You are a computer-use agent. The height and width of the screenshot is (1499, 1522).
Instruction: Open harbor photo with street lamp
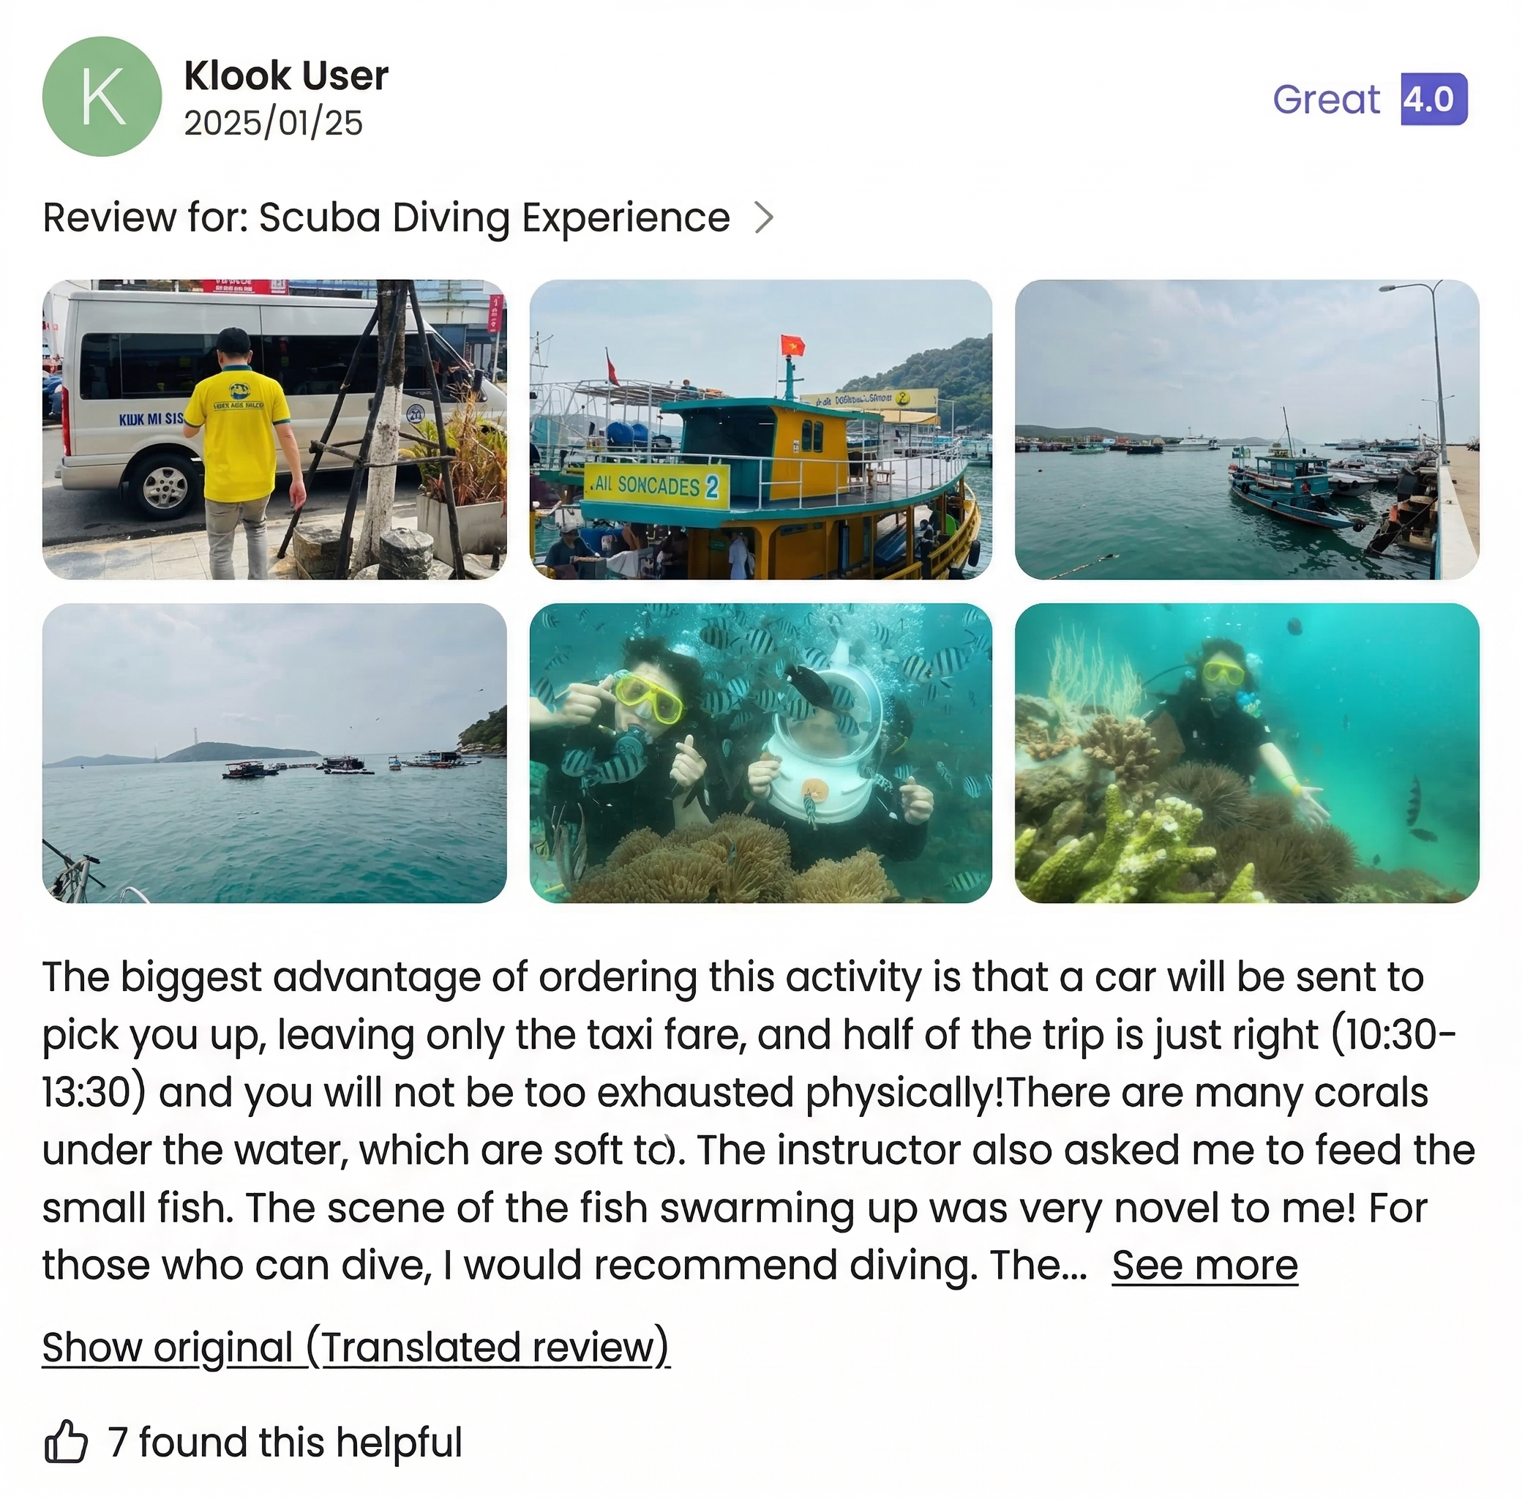[1247, 429]
